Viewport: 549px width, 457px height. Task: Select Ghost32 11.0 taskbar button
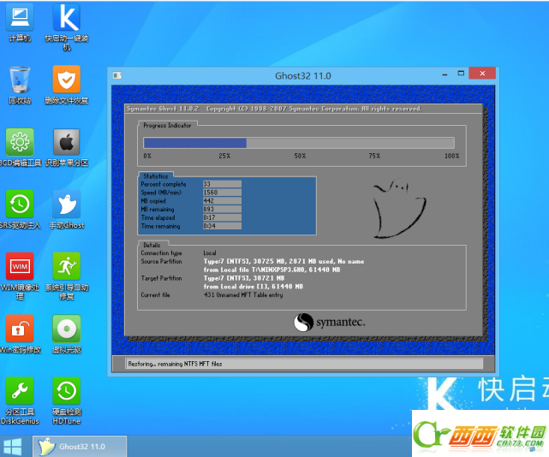pyautogui.click(x=80, y=447)
